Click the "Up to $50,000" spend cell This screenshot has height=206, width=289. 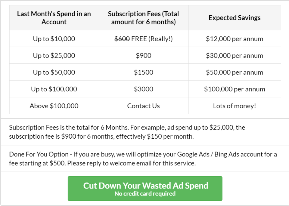[54, 72]
